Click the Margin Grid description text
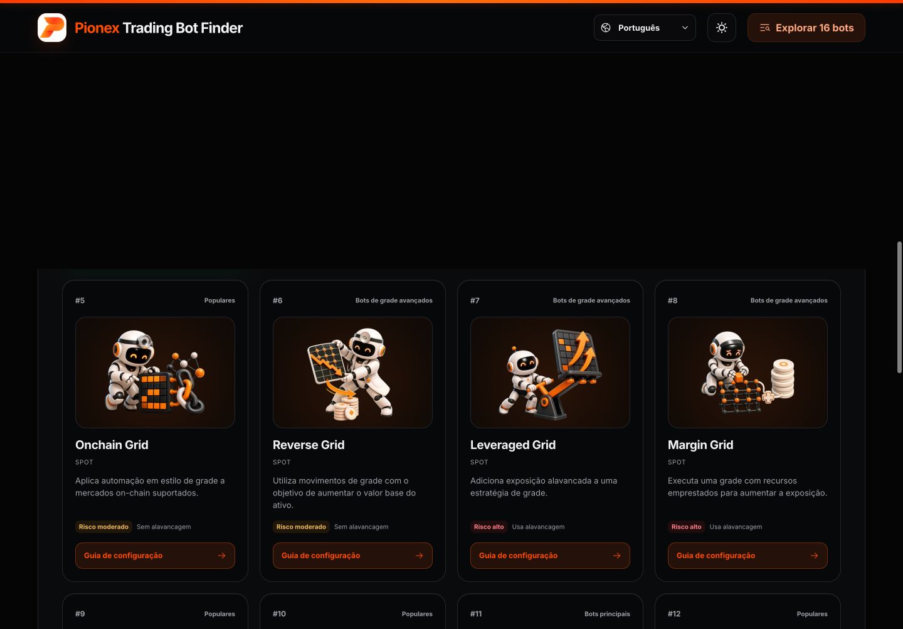 747,487
